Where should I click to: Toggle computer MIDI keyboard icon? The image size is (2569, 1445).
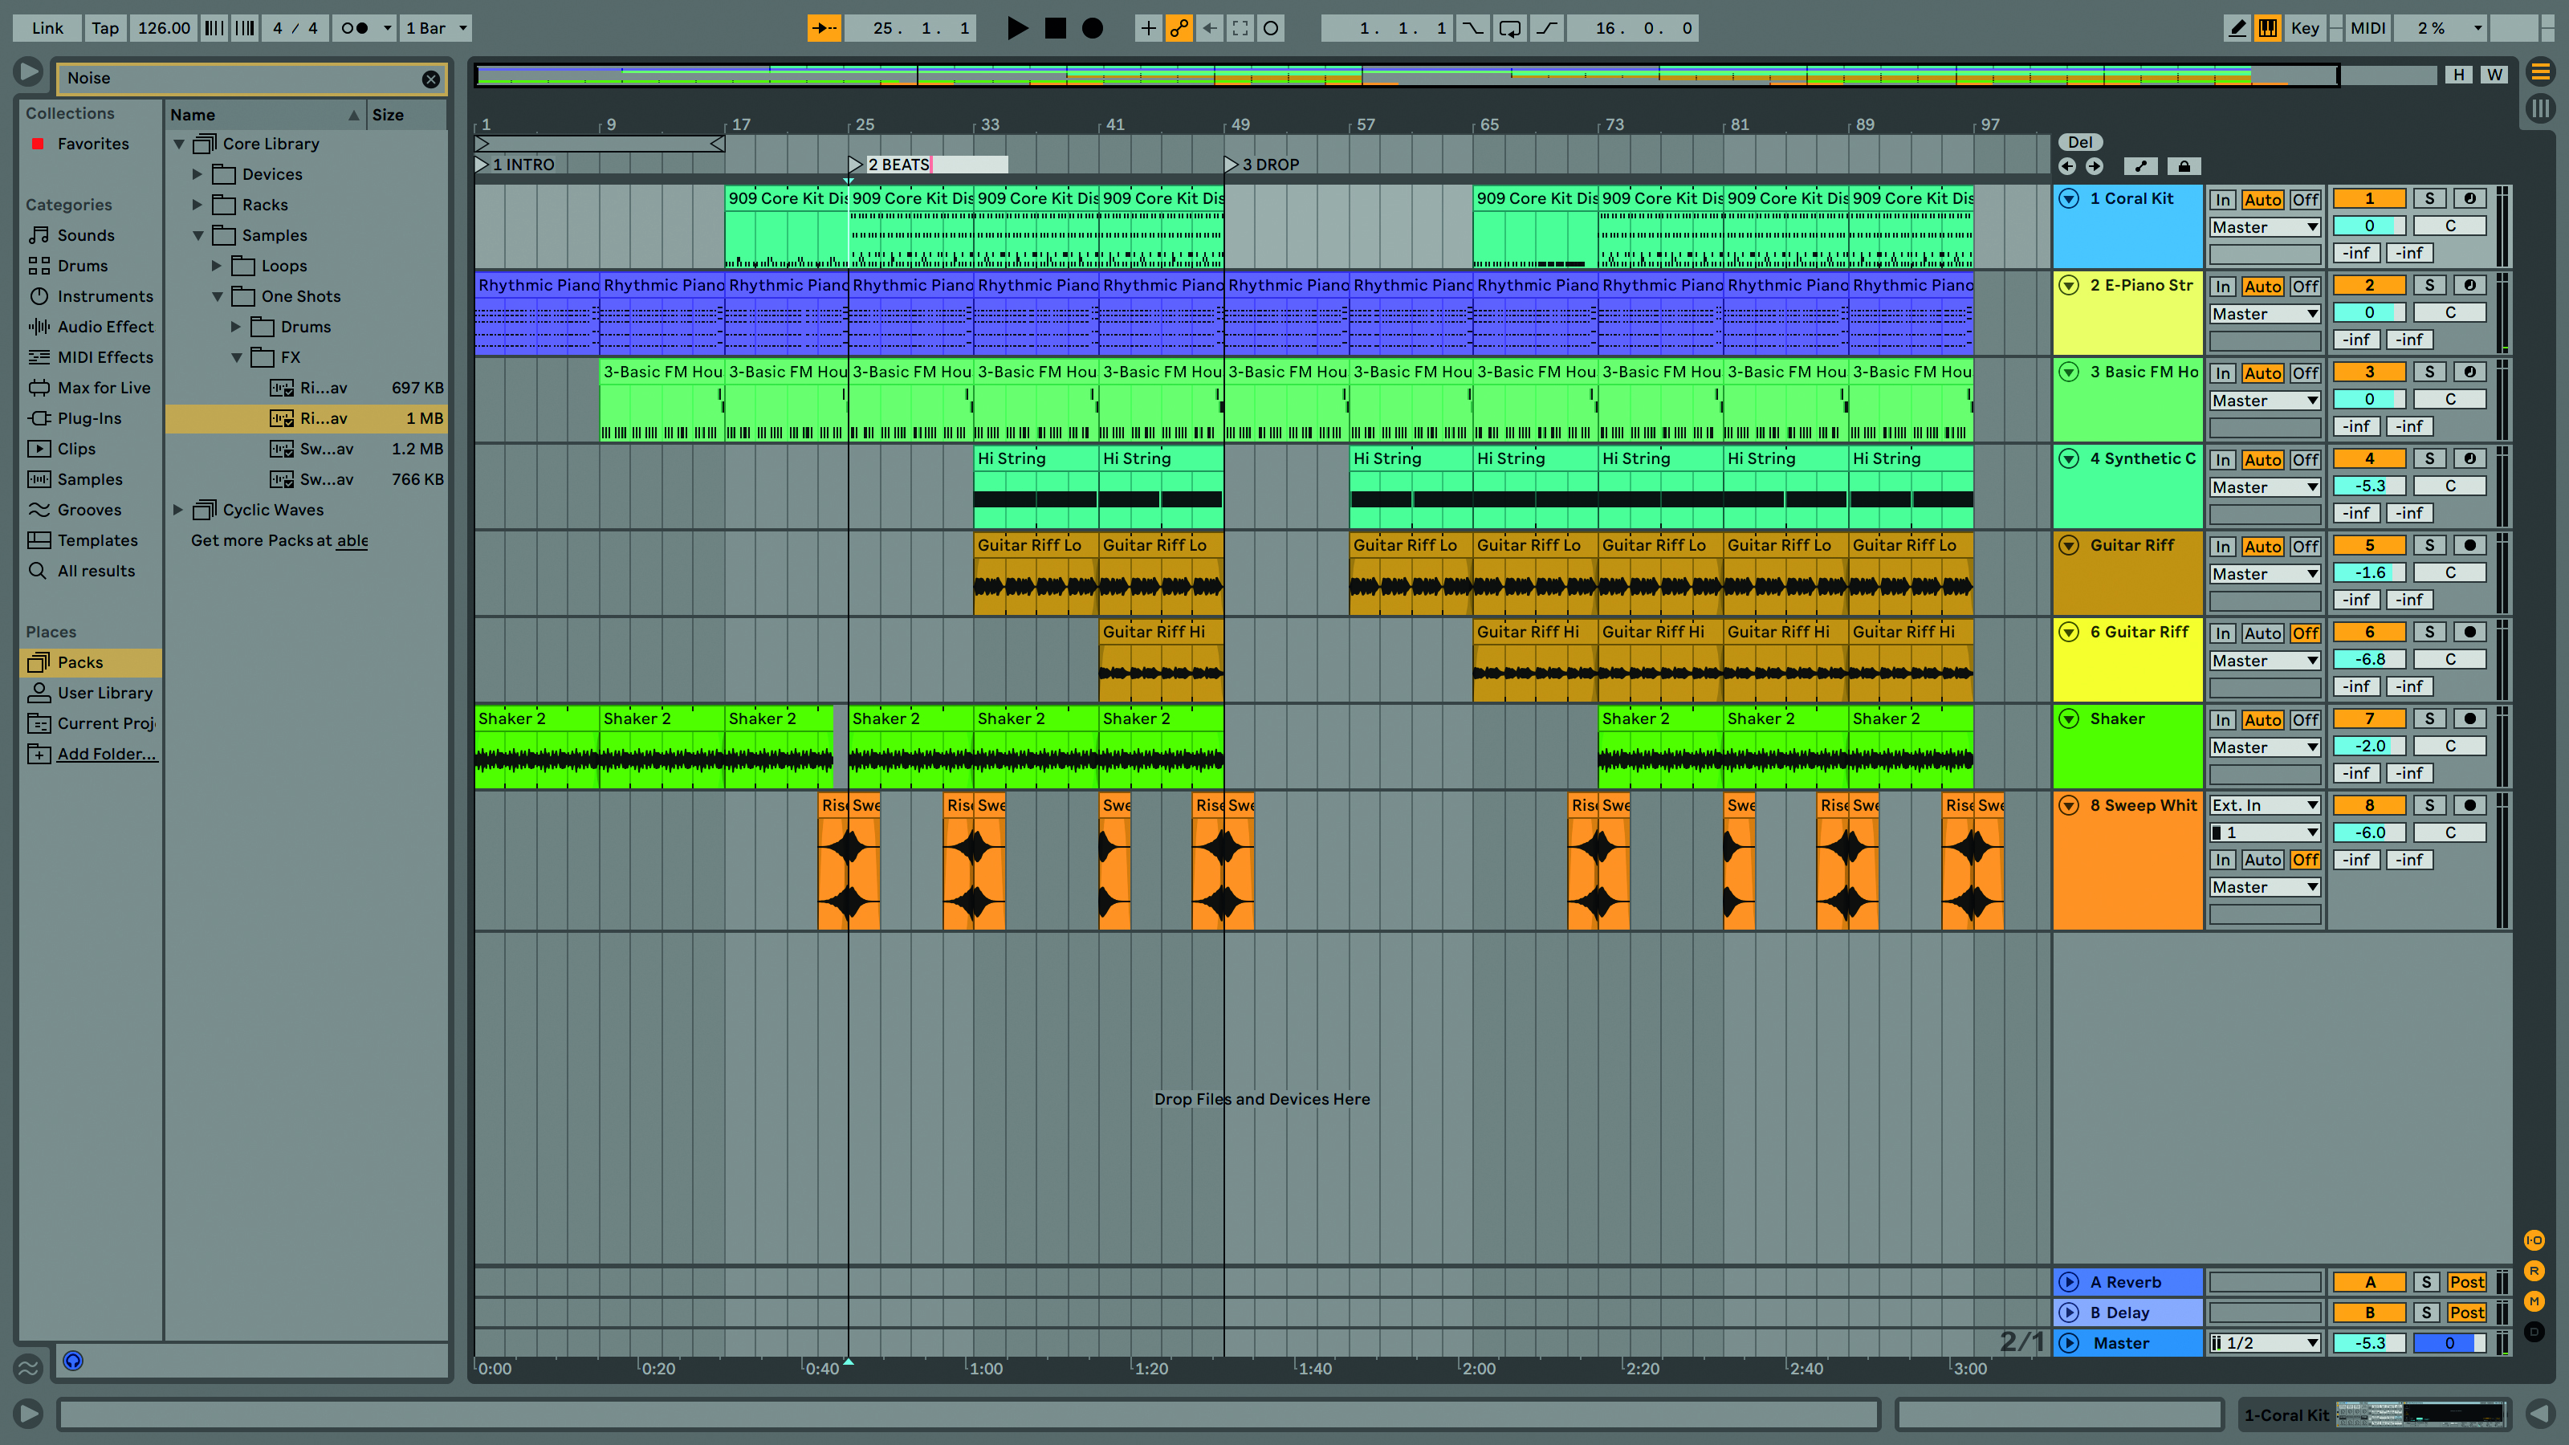coord(2268,28)
